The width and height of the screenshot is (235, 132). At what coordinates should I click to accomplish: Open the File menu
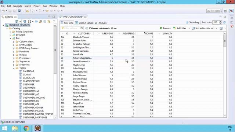3,6
